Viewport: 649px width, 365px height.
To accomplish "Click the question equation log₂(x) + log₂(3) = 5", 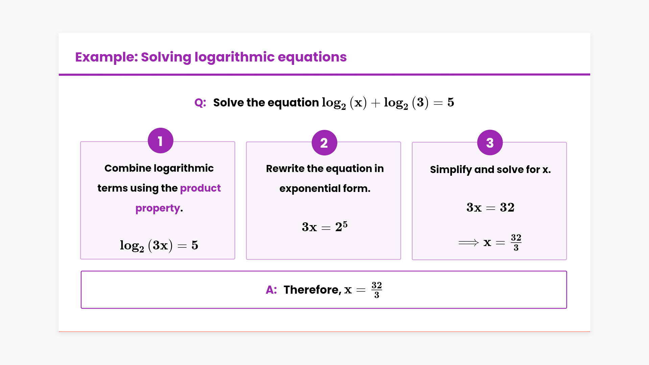I will point(388,103).
